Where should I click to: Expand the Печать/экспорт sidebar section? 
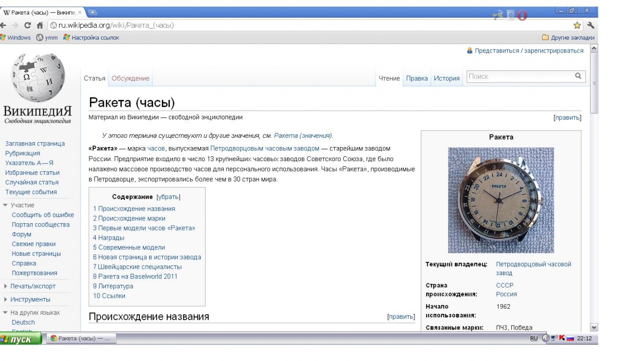click(6, 286)
